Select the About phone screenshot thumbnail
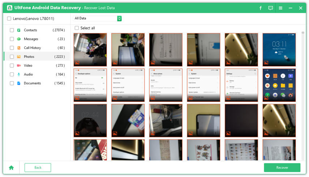Viewport: 309px width, 177px height. (166, 85)
